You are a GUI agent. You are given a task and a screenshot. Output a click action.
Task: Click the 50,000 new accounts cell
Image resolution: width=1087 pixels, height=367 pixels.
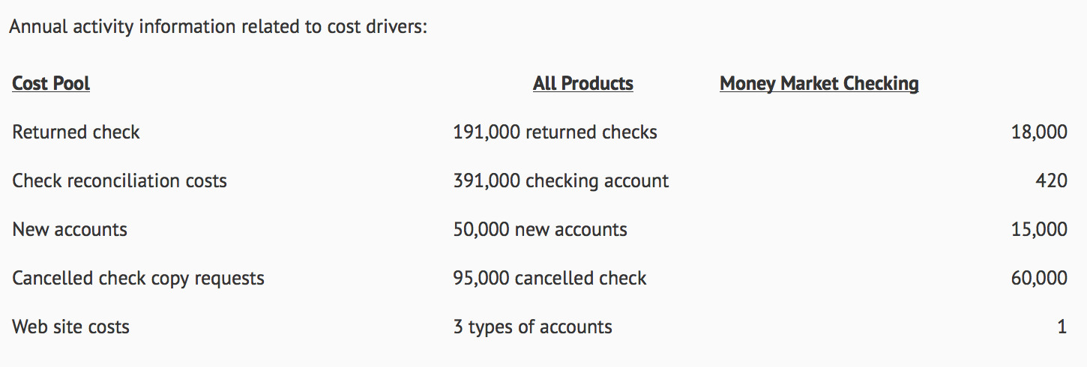tap(540, 229)
